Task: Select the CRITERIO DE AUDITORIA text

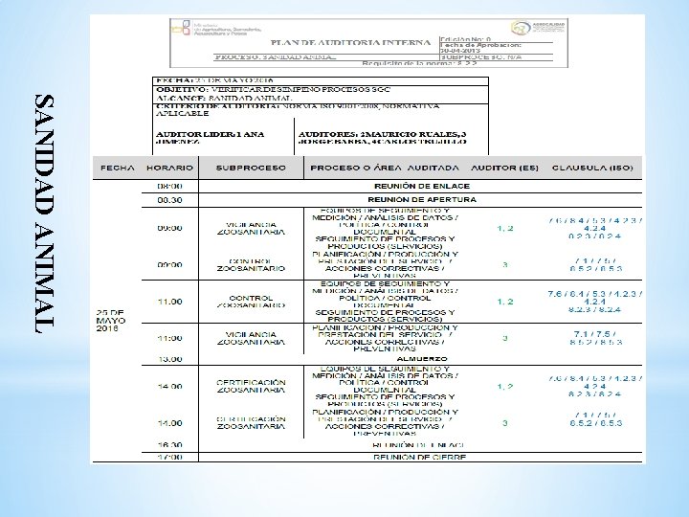Action: [x=298, y=109]
